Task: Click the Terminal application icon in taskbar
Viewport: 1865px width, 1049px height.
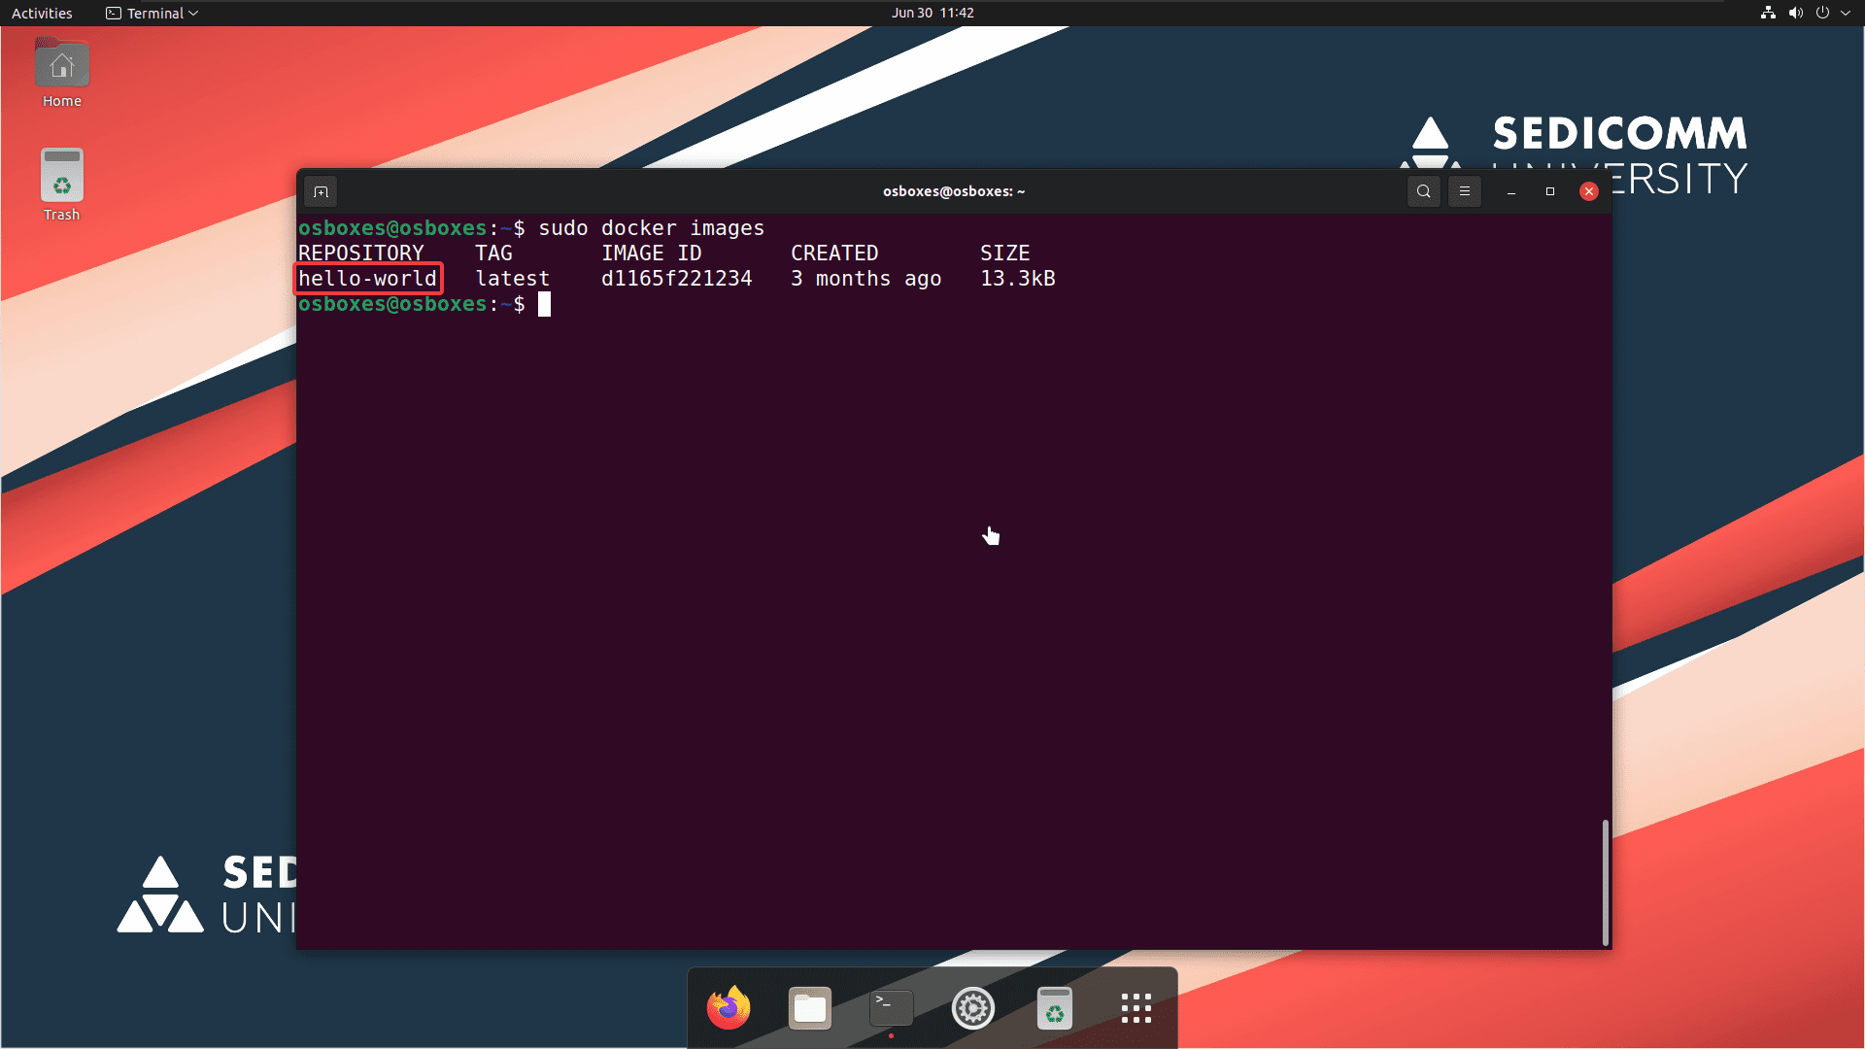Action: pos(892,1009)
